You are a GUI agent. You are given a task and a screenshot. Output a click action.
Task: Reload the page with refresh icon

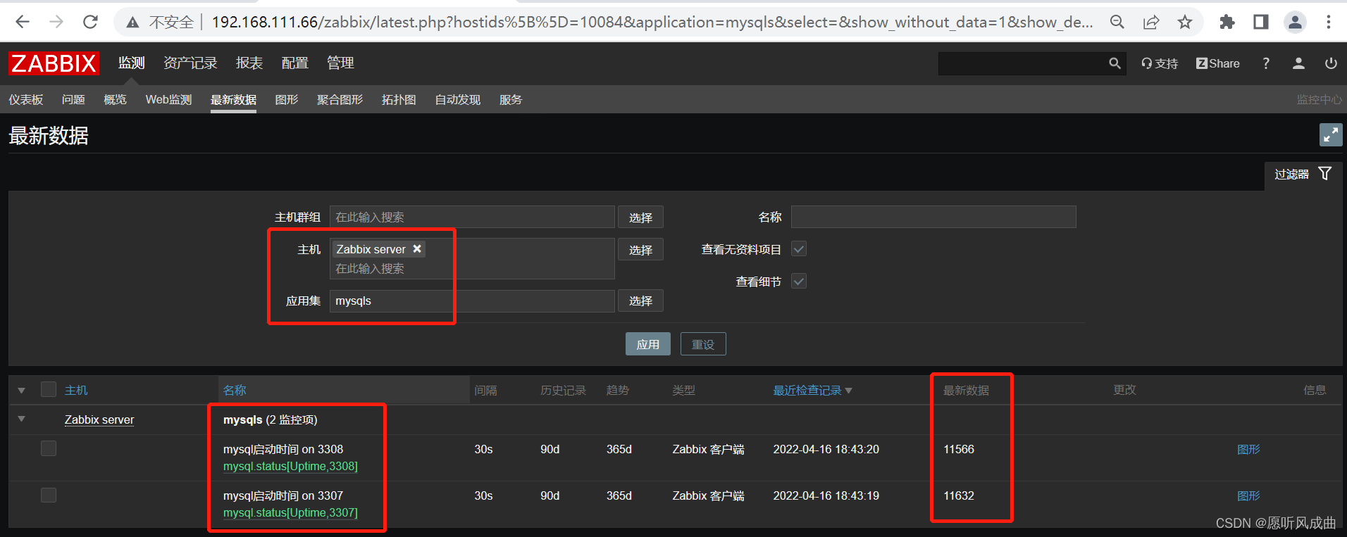pyautogui.click(x=90, y=22)
